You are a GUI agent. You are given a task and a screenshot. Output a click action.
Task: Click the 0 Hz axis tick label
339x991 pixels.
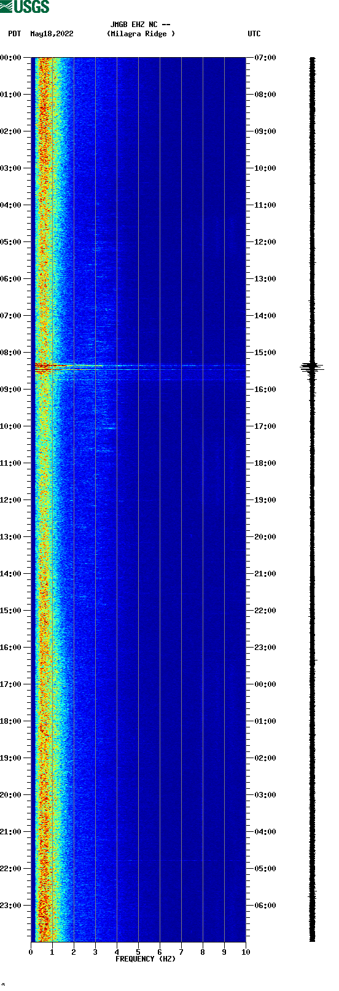coord(31,952)
